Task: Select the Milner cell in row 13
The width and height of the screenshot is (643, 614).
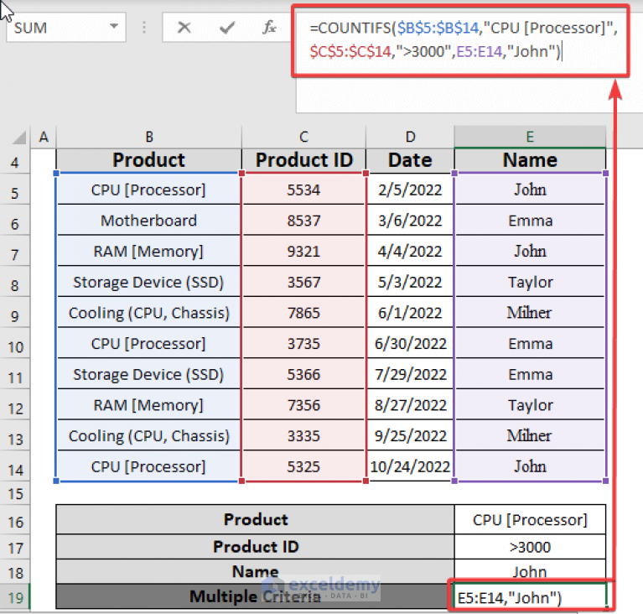Action: click(x=530, y=436)
